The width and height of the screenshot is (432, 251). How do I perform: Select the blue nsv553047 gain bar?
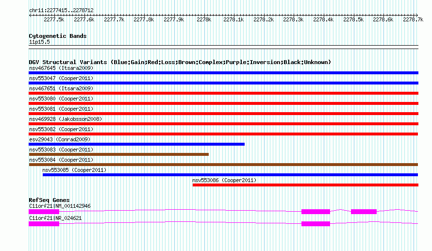point(223,83)
